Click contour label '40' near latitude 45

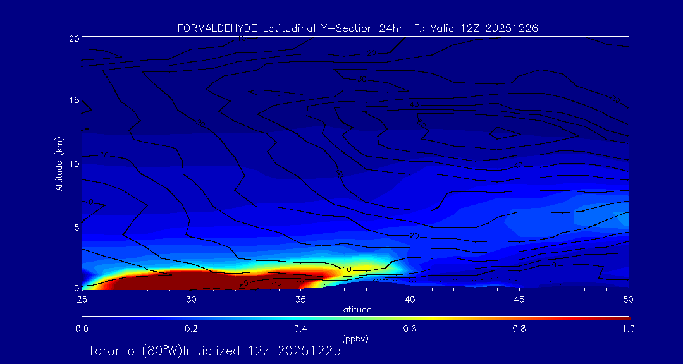point(519,166)
